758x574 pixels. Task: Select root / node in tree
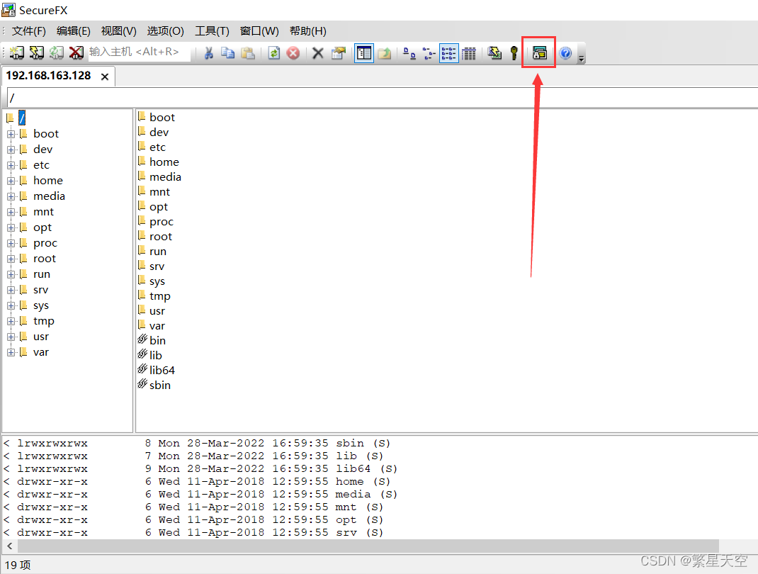[22, 118]
